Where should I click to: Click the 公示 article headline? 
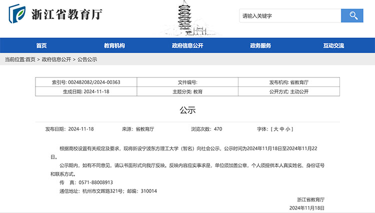[187, 110]
